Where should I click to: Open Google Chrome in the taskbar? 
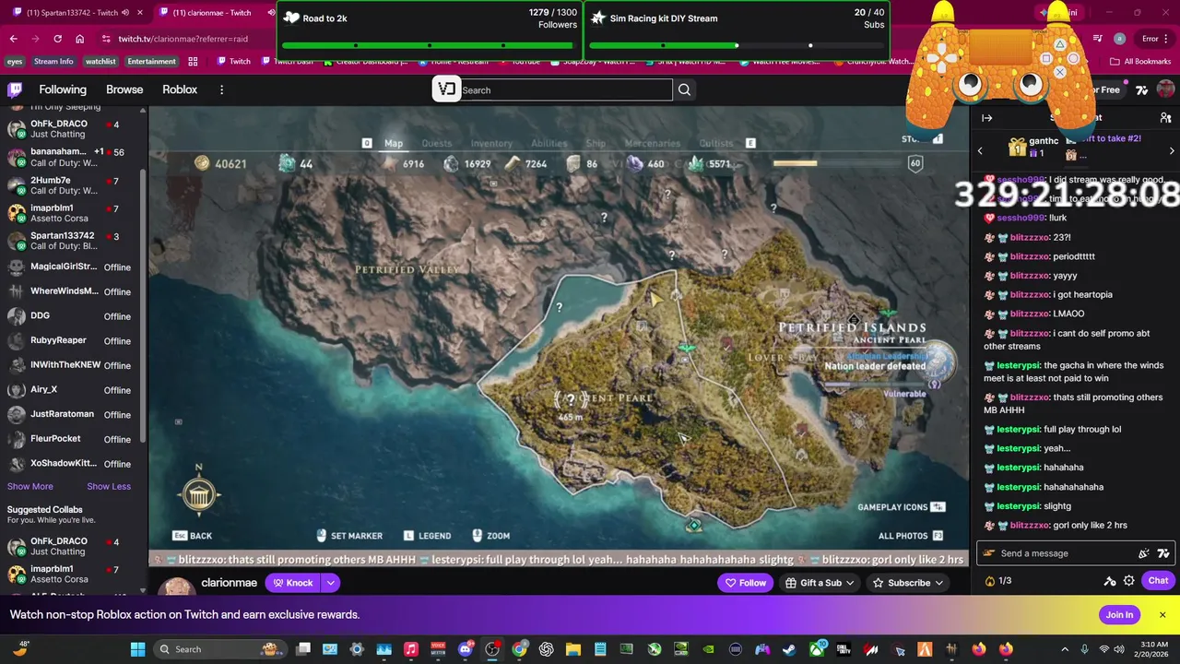point(519,649)
